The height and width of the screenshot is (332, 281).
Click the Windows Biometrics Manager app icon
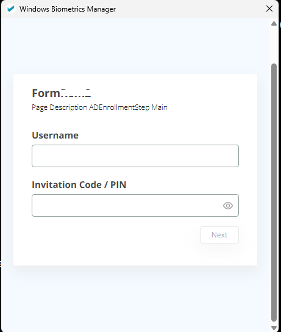click(10, 9)
